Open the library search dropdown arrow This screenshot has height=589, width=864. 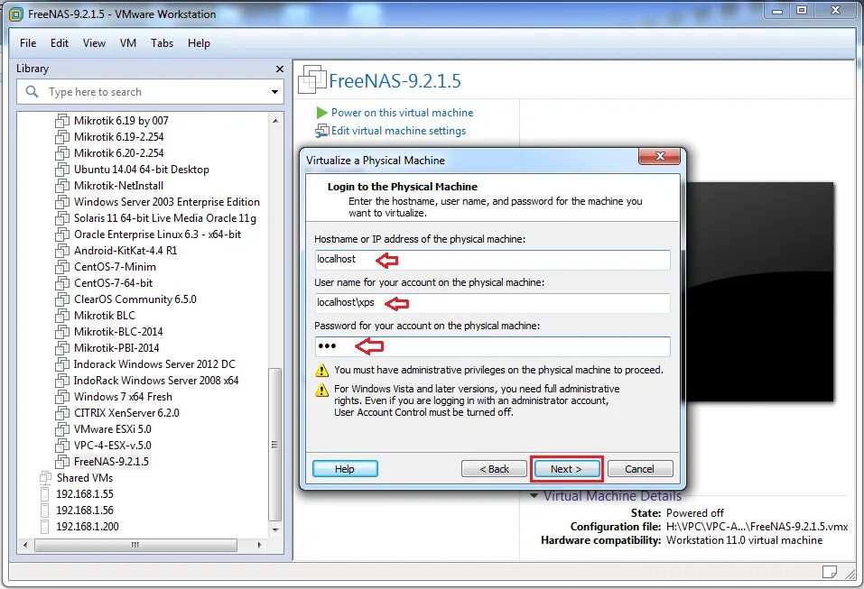coord(274,92)
